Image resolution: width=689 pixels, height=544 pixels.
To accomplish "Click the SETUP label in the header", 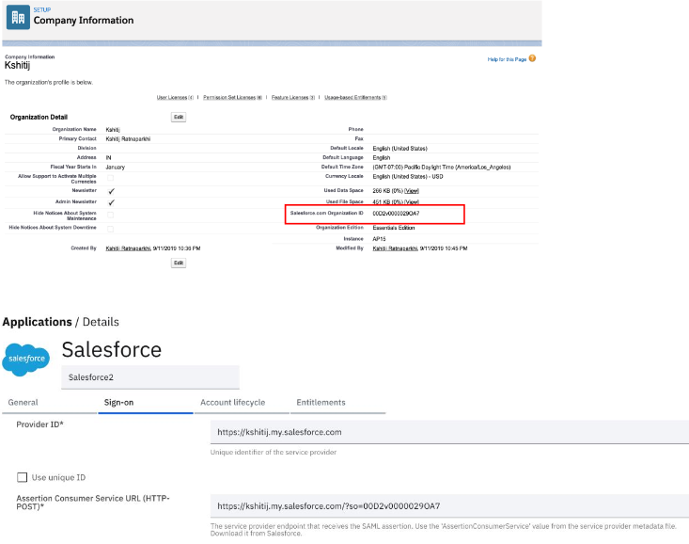I will point(42,9).
